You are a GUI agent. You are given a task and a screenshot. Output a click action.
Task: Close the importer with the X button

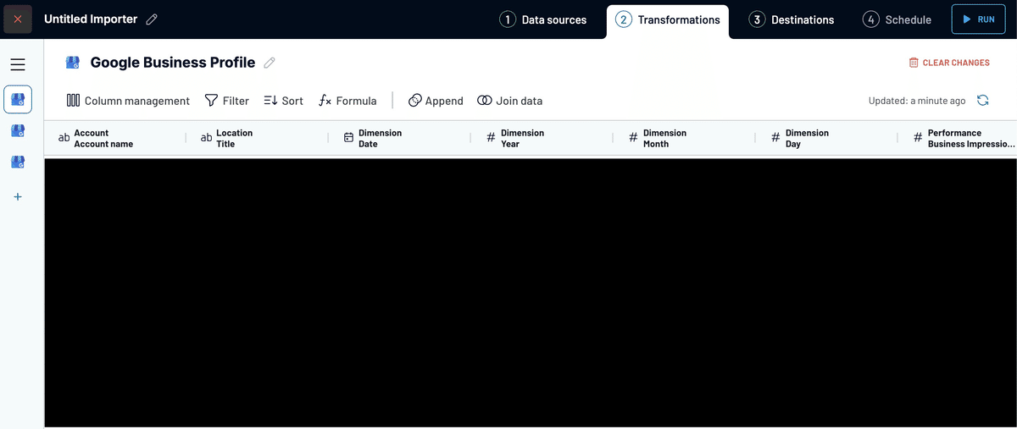[x=18, y=19]
